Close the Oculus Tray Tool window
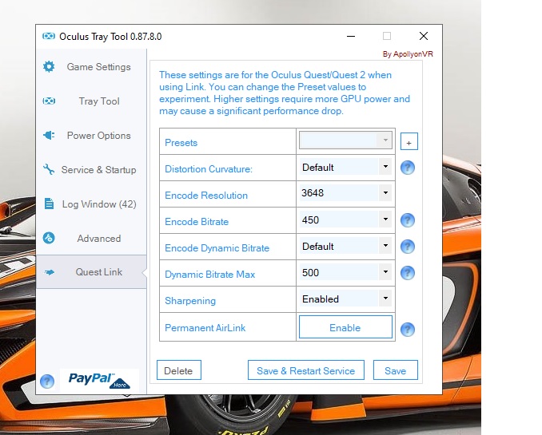 tap(424, 36)
